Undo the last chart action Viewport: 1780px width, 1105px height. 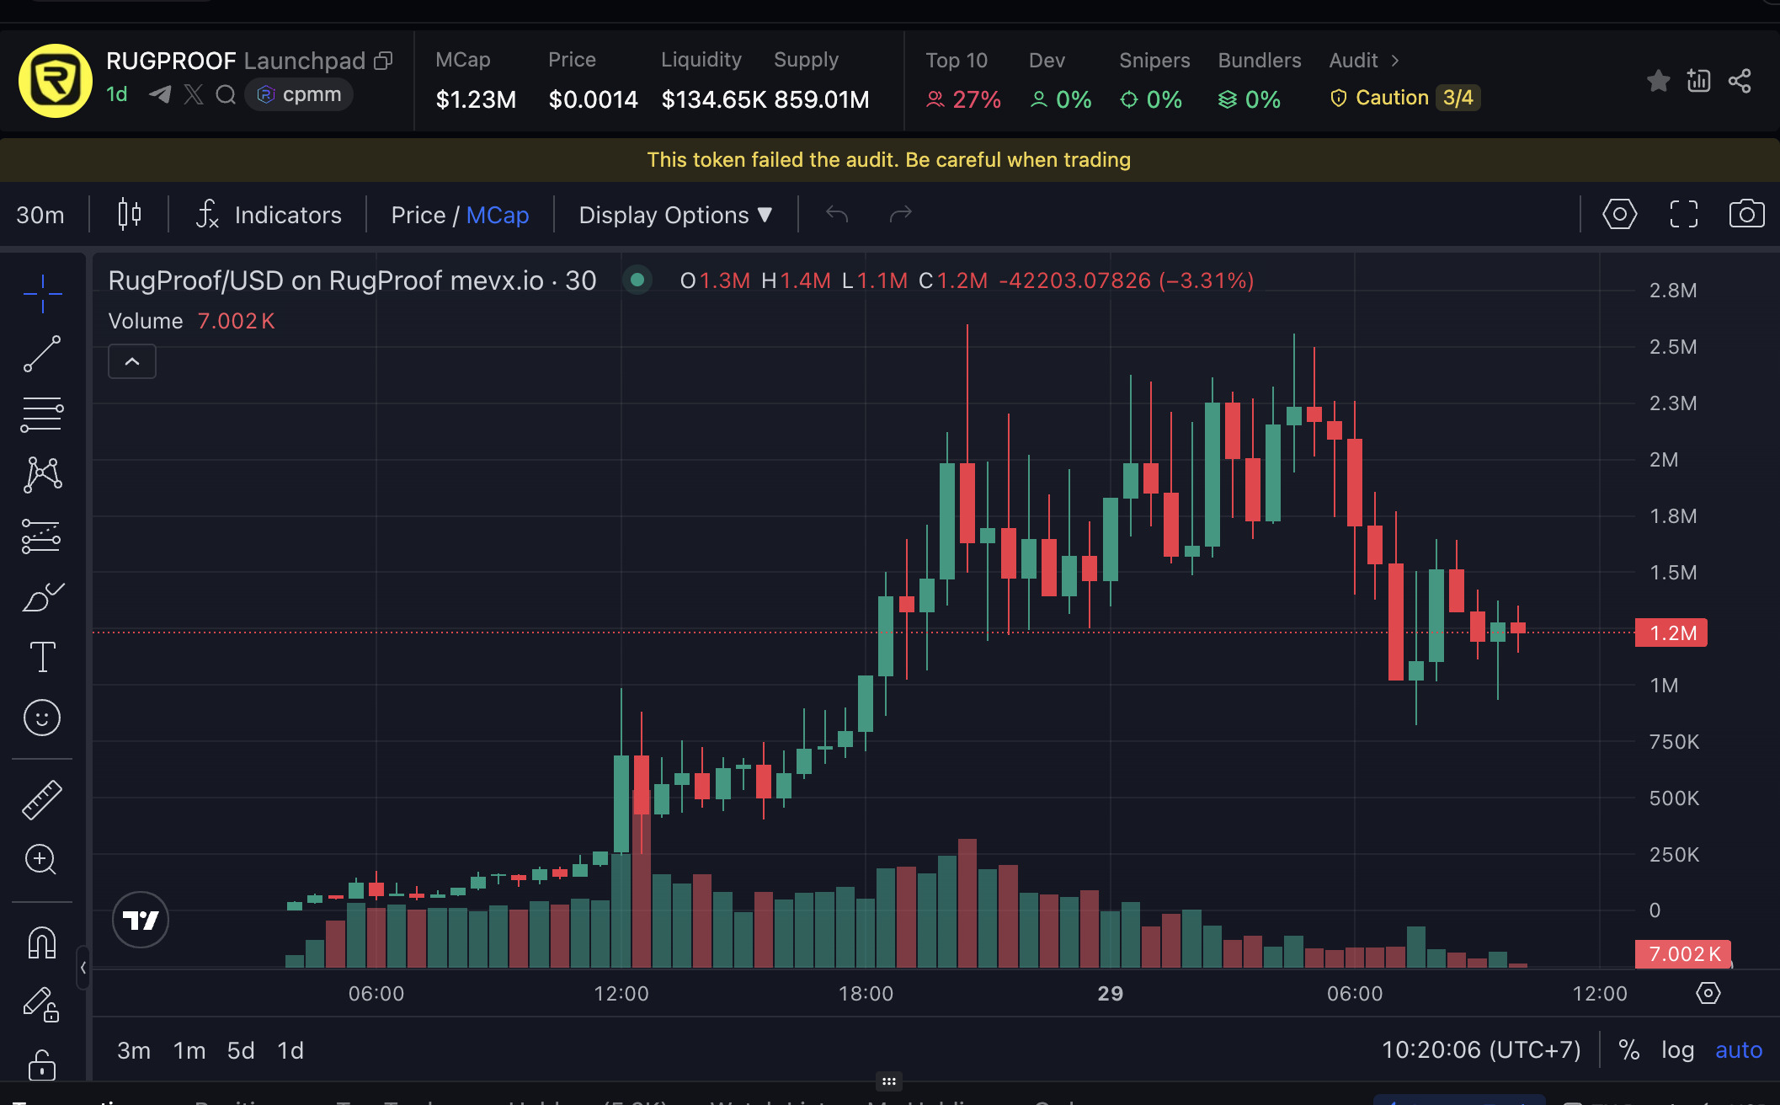click(837, 214)
